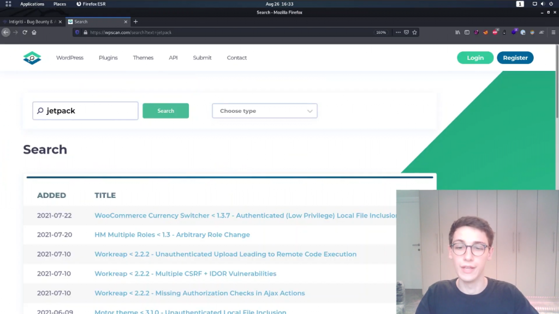Click the face with glasses extension icon
This screenshot has height=314, width=559.
[532, 32]
